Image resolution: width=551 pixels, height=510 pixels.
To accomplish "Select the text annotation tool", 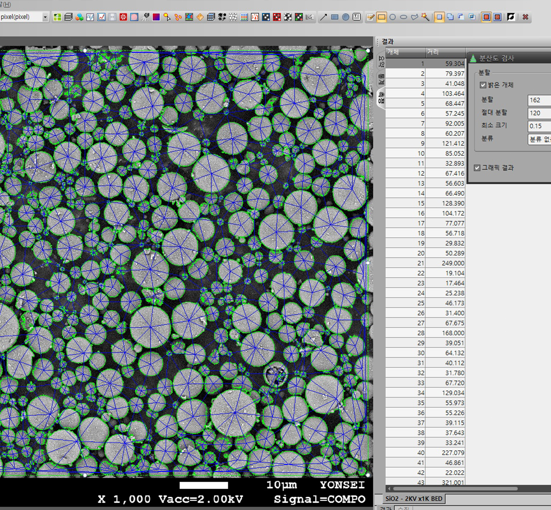I will (357, 17).
